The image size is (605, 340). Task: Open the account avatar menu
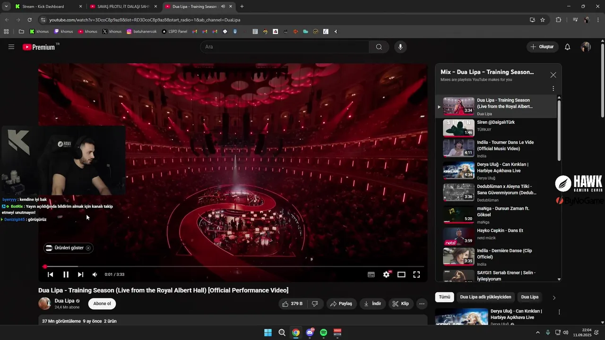[x=586, y=47]
